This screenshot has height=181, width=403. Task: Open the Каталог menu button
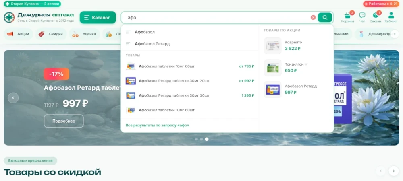tap(98, 17)
